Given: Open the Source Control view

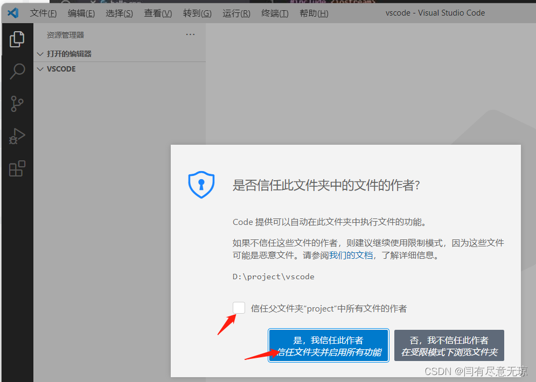Looking at the screenshot, I should coord(17,103).
